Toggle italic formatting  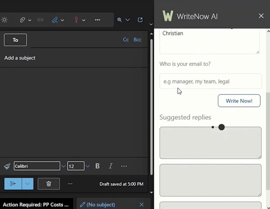tap(110, 166)
